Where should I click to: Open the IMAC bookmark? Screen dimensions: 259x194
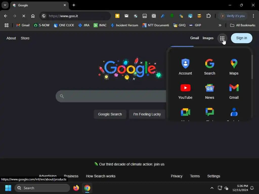(x=100, y=25)
